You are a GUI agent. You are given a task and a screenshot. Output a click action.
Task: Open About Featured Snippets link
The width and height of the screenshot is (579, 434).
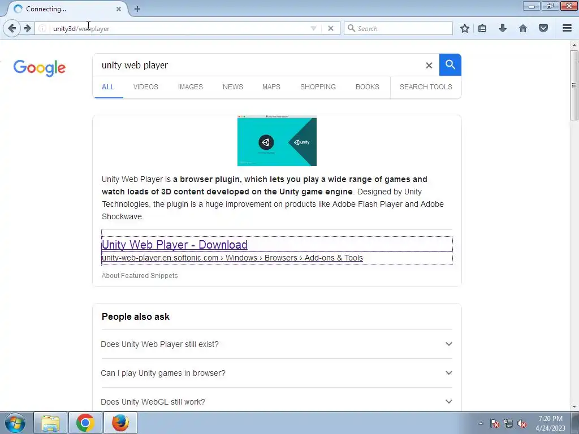[x=140, y=276]
